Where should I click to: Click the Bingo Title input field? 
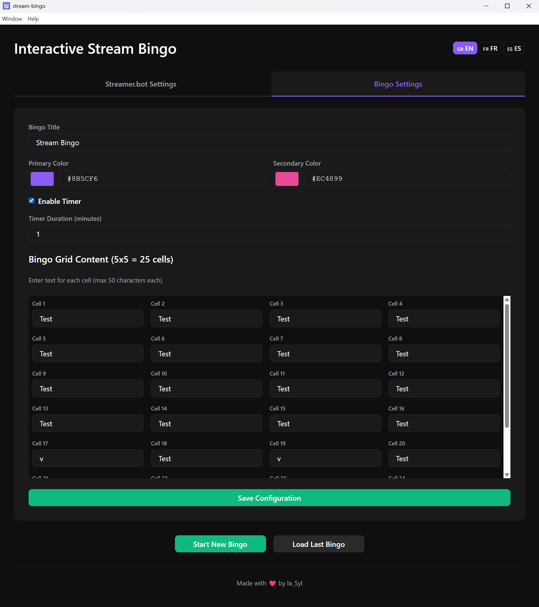pyautogui.click(x=269, y=142)
